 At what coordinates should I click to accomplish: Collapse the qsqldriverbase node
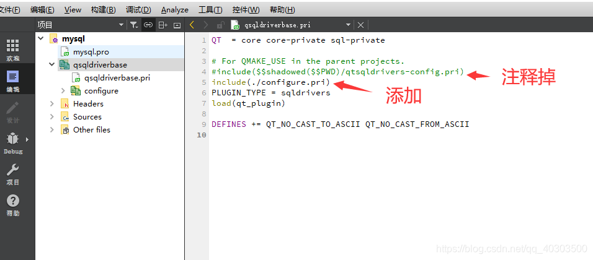coord(52,64)
